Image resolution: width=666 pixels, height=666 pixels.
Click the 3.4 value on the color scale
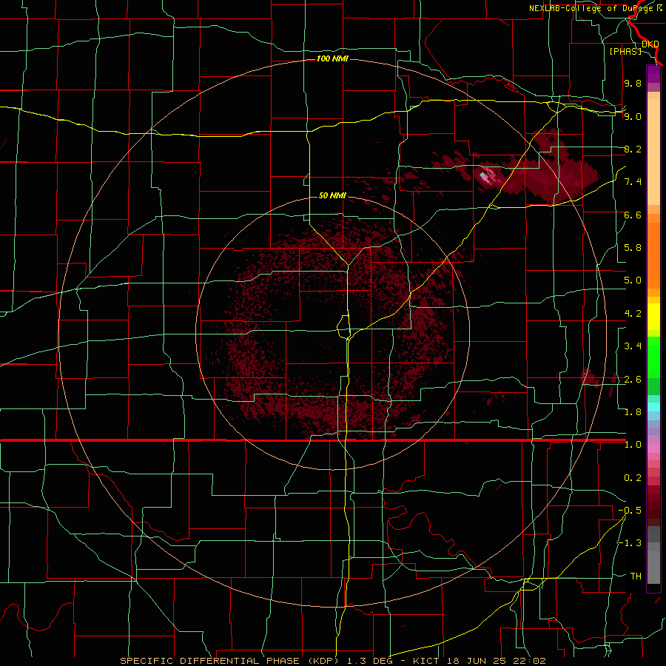633,346
